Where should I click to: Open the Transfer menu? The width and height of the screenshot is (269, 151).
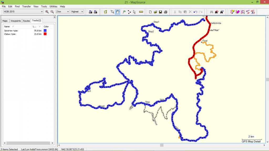point(27,6)
